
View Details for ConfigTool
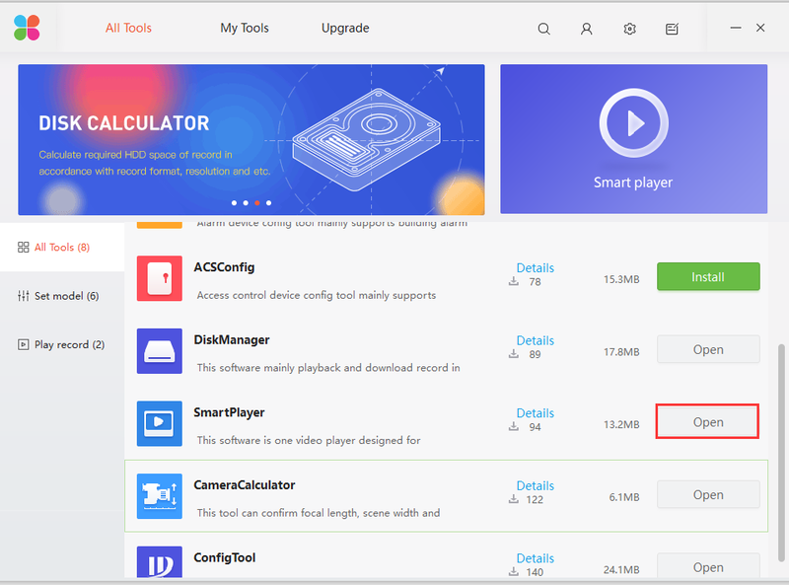click(x=535, y=557)
